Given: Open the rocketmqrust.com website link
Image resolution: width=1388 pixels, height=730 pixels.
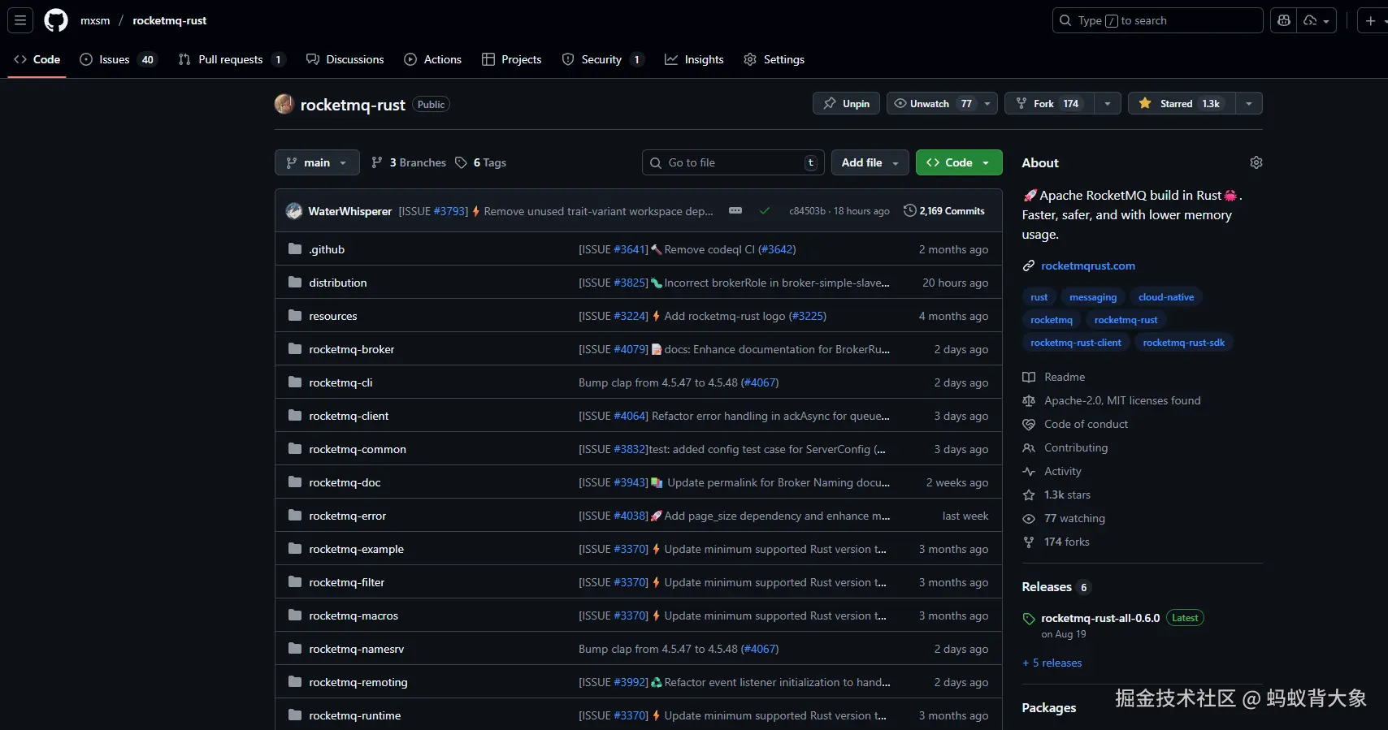Looking at the screenshot, I should click(x=1087, y=266).
